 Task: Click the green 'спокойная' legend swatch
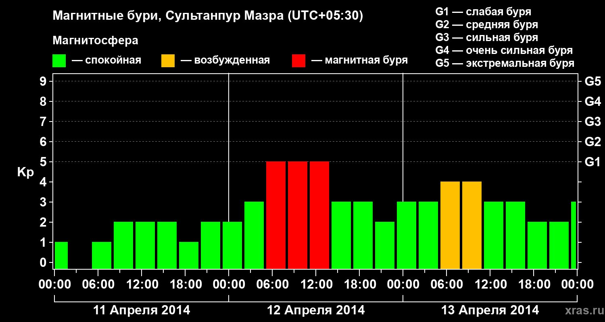(x=59, y=61)
